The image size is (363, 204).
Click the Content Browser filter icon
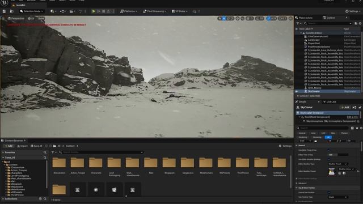click(54, 152)
